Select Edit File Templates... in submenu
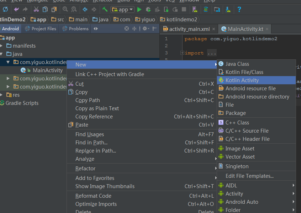The height and width of the screenshot is (213, 301). (256, 176)
